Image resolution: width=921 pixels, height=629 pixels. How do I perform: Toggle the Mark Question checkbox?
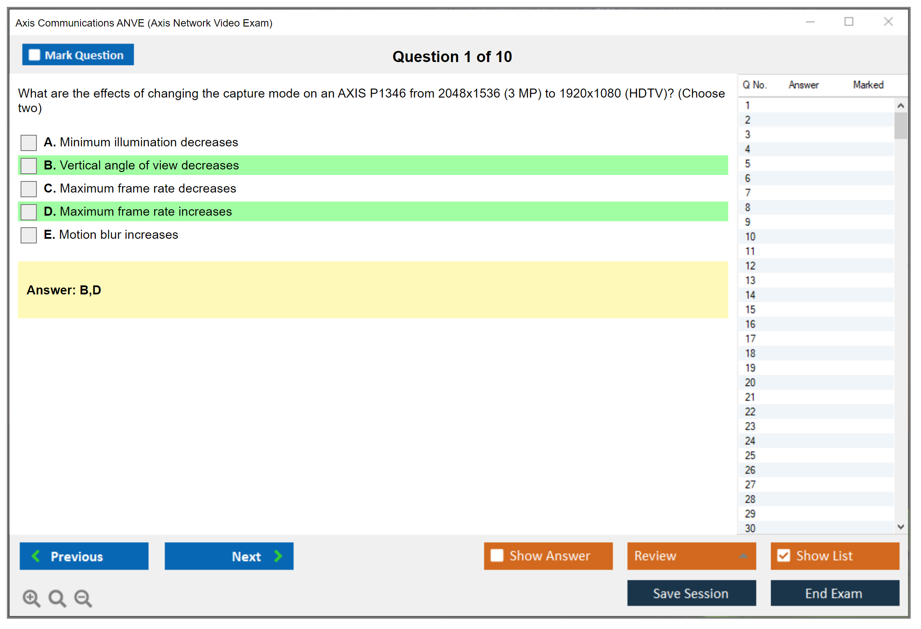(34, 55)
